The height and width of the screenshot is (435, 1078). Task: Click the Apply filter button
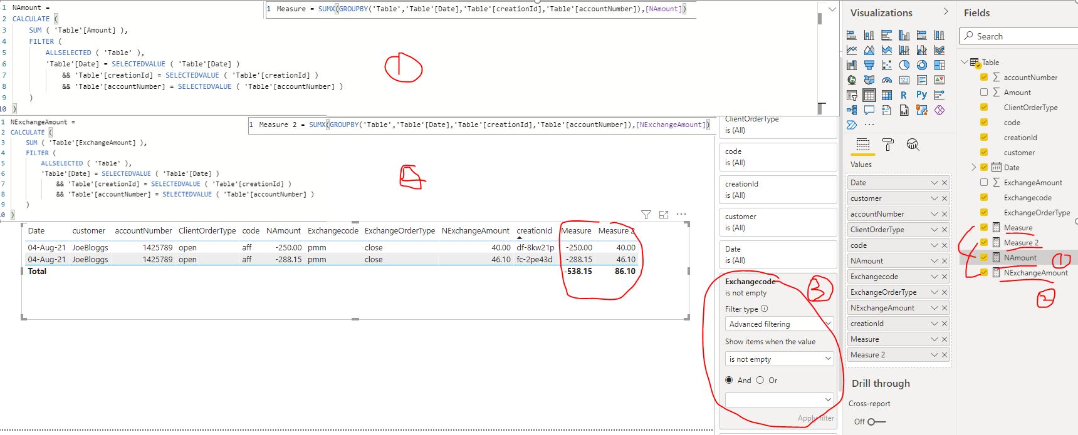tap(815, 418)
